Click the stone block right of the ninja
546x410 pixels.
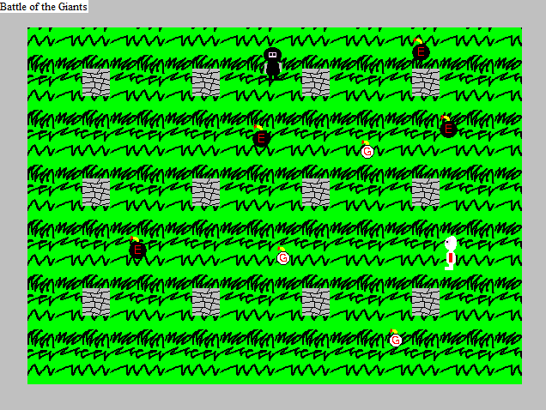click(315, 82)
